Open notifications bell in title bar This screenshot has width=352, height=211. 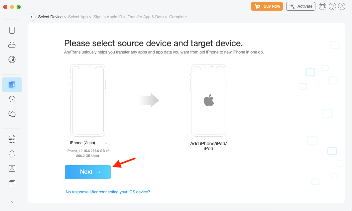click(x=332, y=6)
